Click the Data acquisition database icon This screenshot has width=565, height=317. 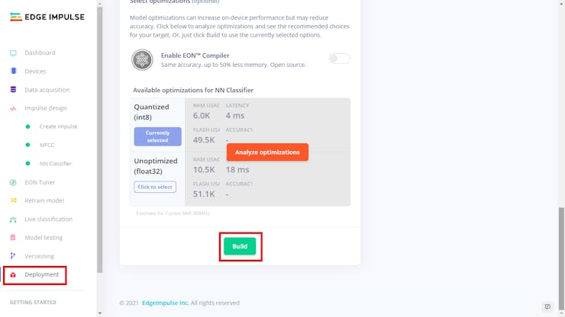click(13, 90)
